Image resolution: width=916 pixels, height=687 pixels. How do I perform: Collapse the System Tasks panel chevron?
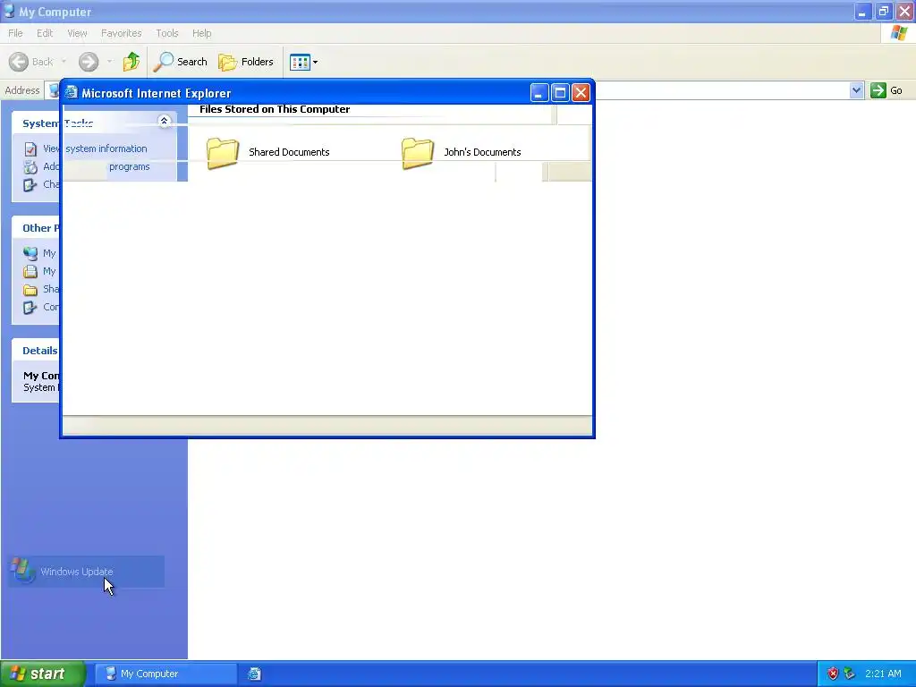[x=165, y=121]
